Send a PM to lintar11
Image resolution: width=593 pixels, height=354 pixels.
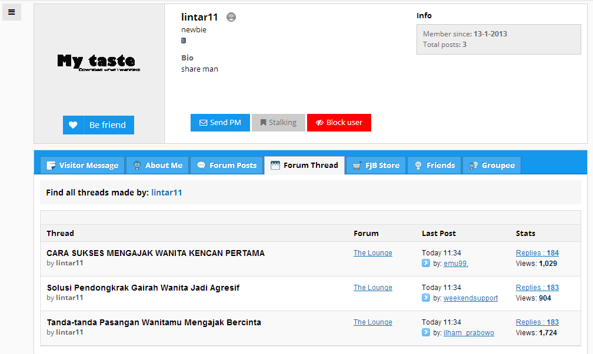tap(220, 123)
